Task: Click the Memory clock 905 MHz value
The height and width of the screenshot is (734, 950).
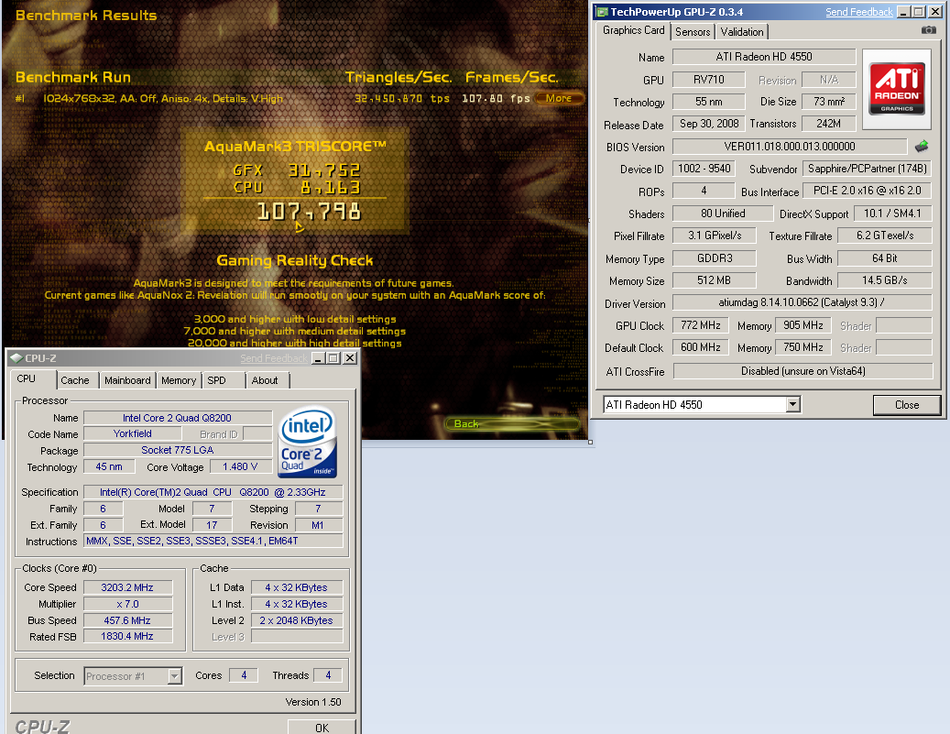Action: 803,325
